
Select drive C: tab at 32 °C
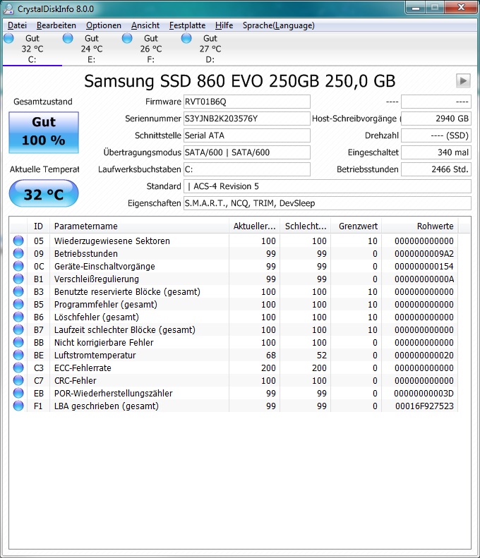click(32, 49)
